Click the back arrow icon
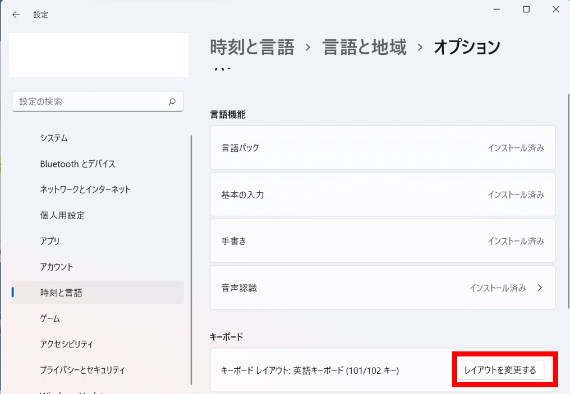This screenshot has width=570, height=394. tap(16, 15)
